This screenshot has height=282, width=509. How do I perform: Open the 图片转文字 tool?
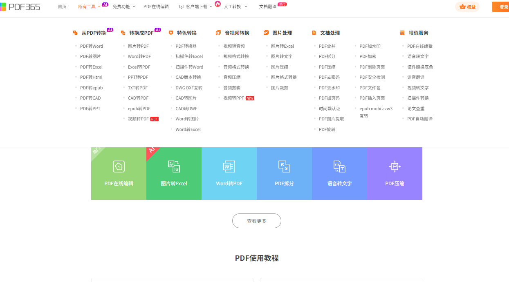point(282,56)
